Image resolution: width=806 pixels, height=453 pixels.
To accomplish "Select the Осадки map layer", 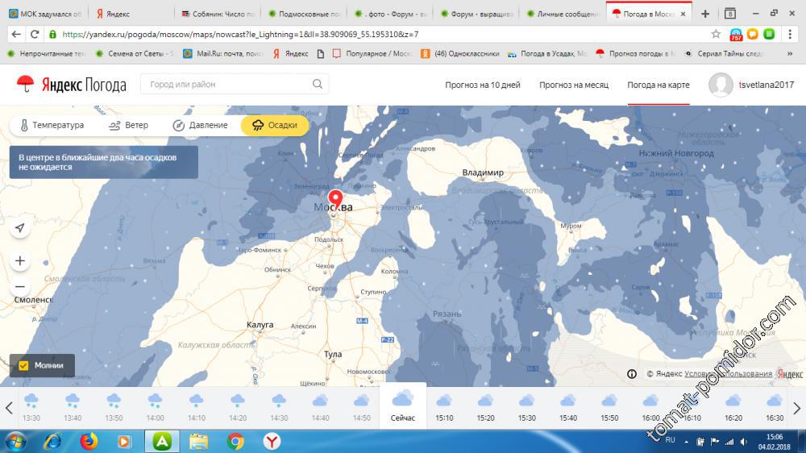I will (275, 125).
